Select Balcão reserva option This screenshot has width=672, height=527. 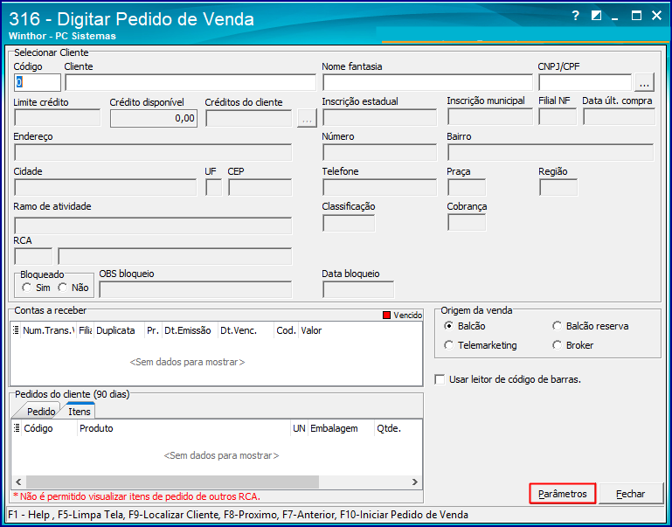557,326
